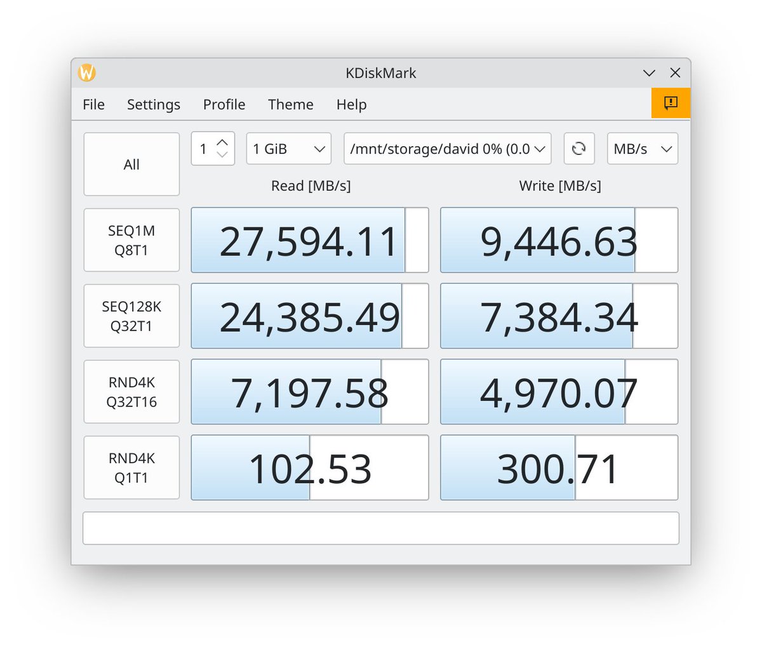Viewport: 762px width, 649px height.
Task: Click the SEQ128K write result 7,384.34
Action: tap(559, 316)
